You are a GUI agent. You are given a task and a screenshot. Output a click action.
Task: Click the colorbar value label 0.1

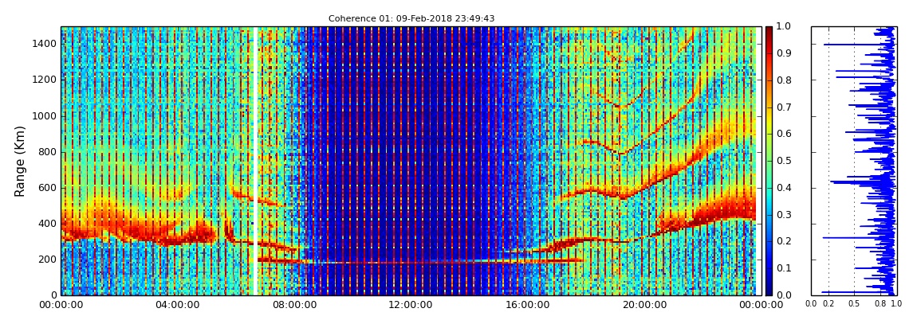click(x=783, y=268)
